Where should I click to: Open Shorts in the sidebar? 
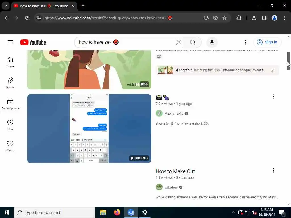click(x=10, y=83)
